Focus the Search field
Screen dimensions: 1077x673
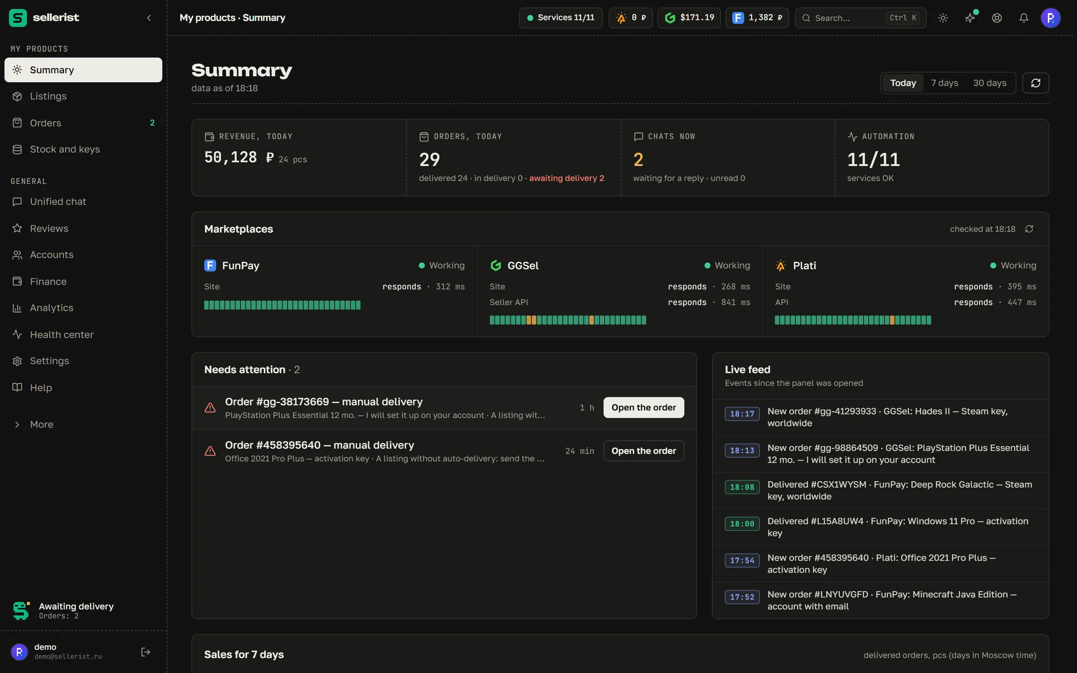pyautogui.click(x=861, y=18)
